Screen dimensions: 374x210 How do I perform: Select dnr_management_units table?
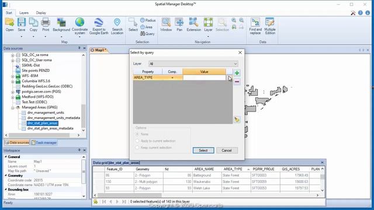pyautogui.click(x=46, y=113)
